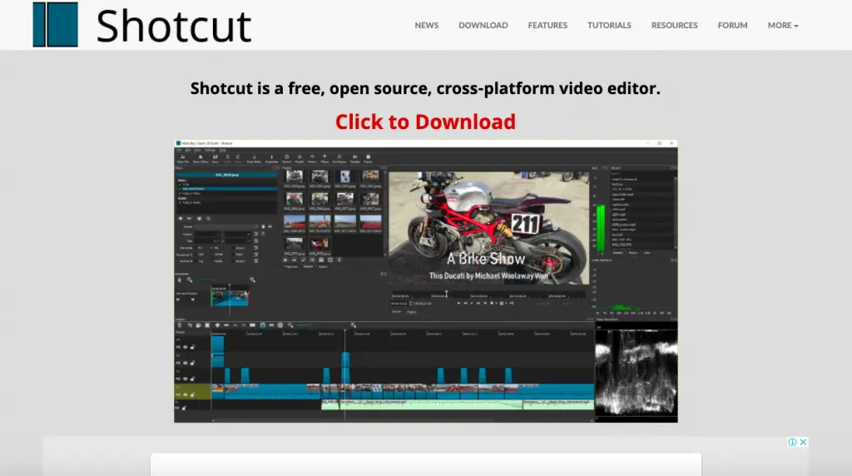Screen dimensions: 852x476
Task: Open the TUTORIALS section
Action: pyautogui.click(x=609, y=25)
